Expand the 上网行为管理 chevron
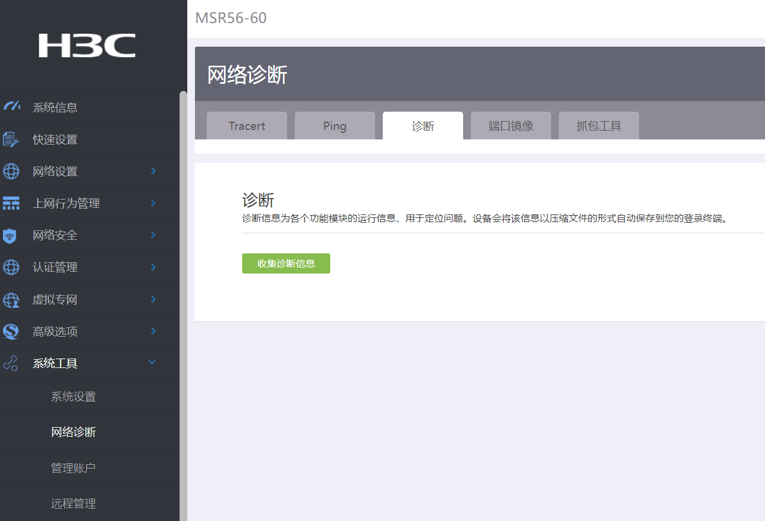The width and height of the screenshot is (765, 521). (153, 203)
